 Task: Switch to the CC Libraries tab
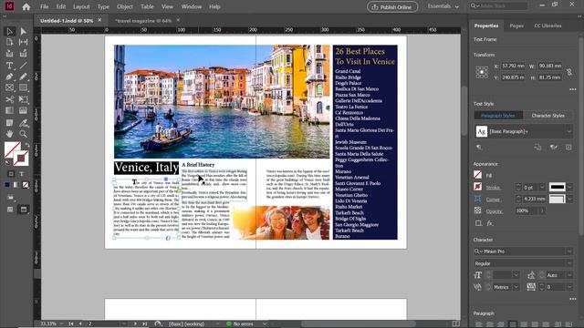[547, 26]
